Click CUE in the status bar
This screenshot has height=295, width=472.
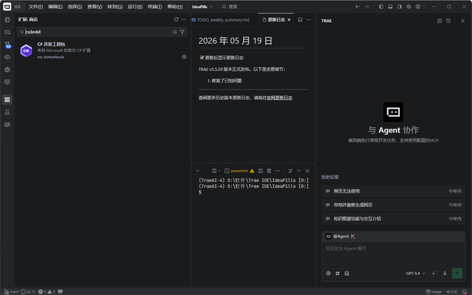[x=452, y=292]
